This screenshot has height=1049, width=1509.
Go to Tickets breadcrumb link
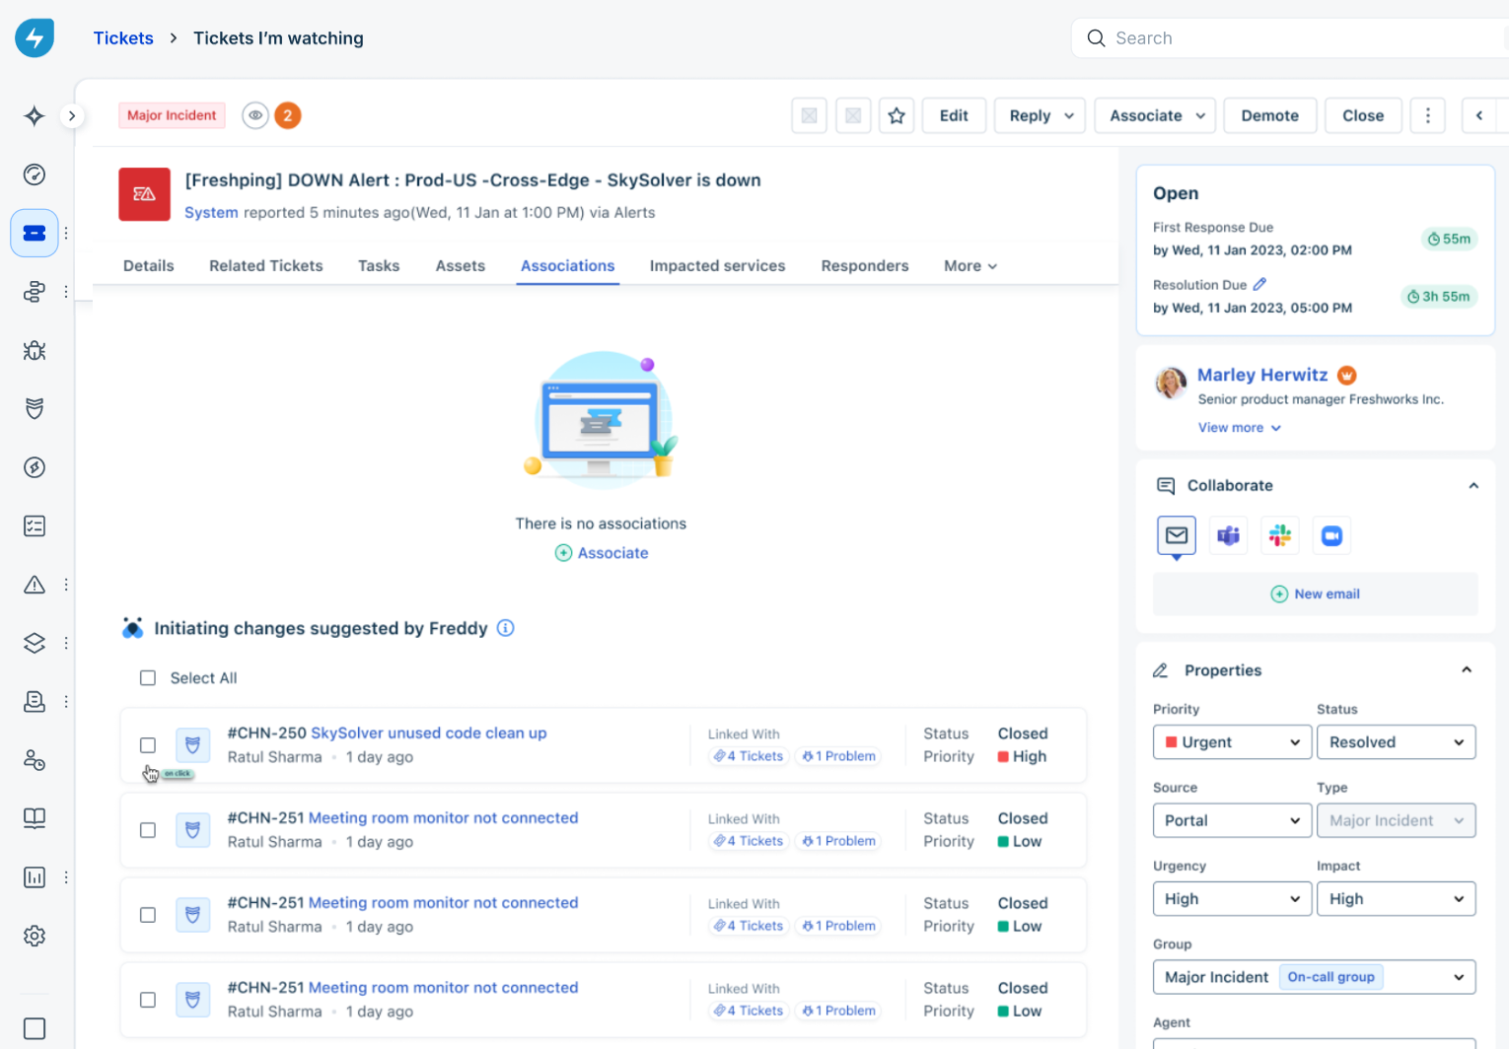[x=123, y=38]
